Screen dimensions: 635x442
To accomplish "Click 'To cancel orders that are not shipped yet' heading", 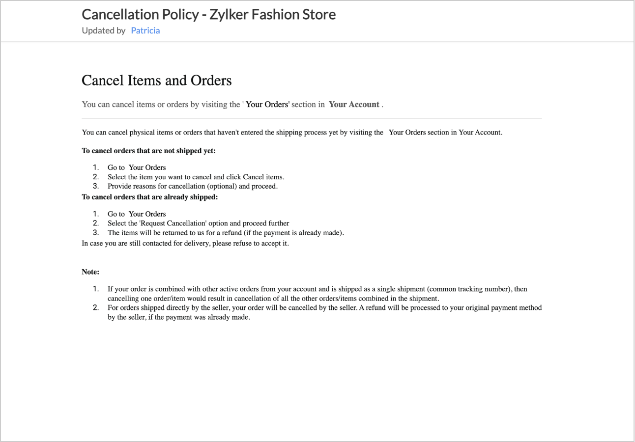I will tap(148, 151).
